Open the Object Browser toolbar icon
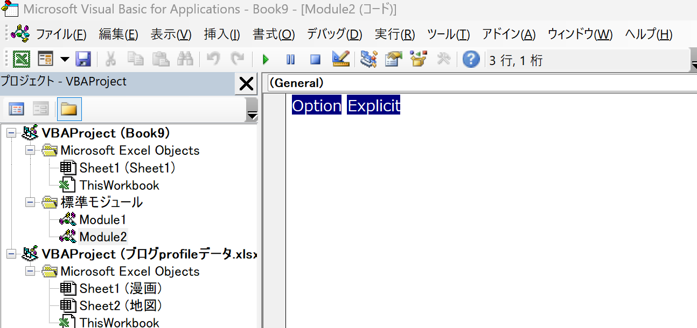Viewport: 697px width, 328px height. pos(419,59)
